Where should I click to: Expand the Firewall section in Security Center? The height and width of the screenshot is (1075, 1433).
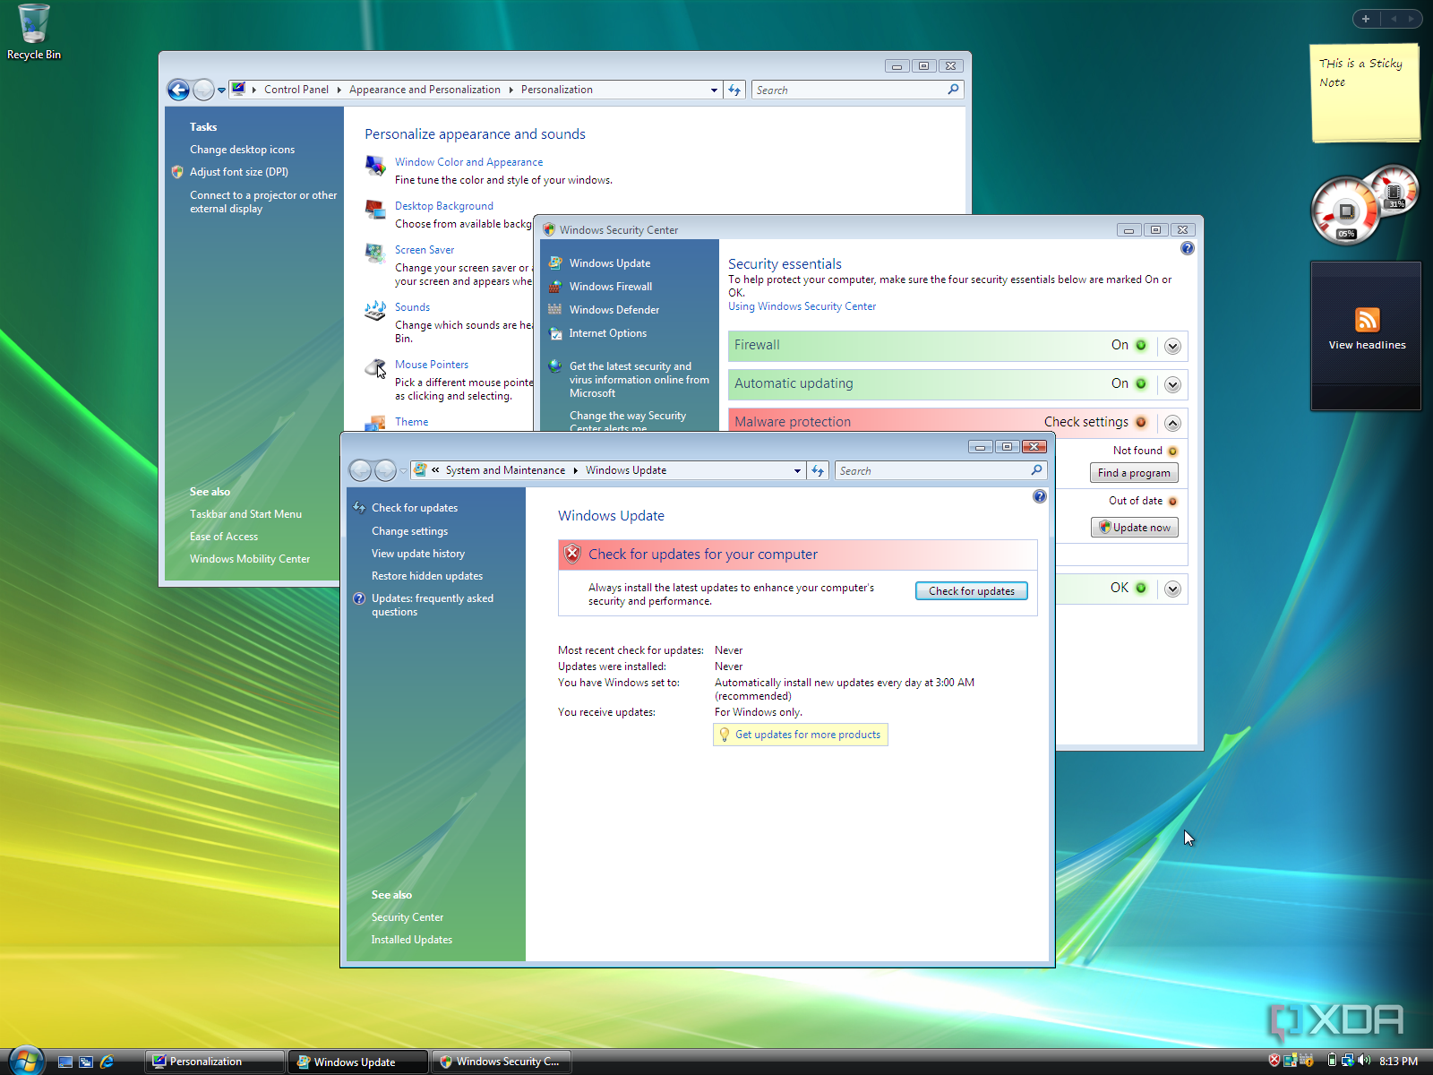1172,346
